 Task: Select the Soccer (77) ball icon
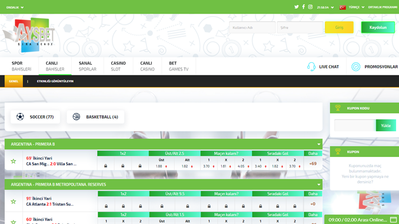point(20,117)
